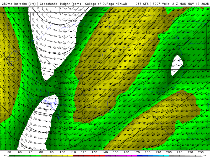The image size is (210, 157).
Task: Click the cyan swatch left of 200
Action: point(166,156)
